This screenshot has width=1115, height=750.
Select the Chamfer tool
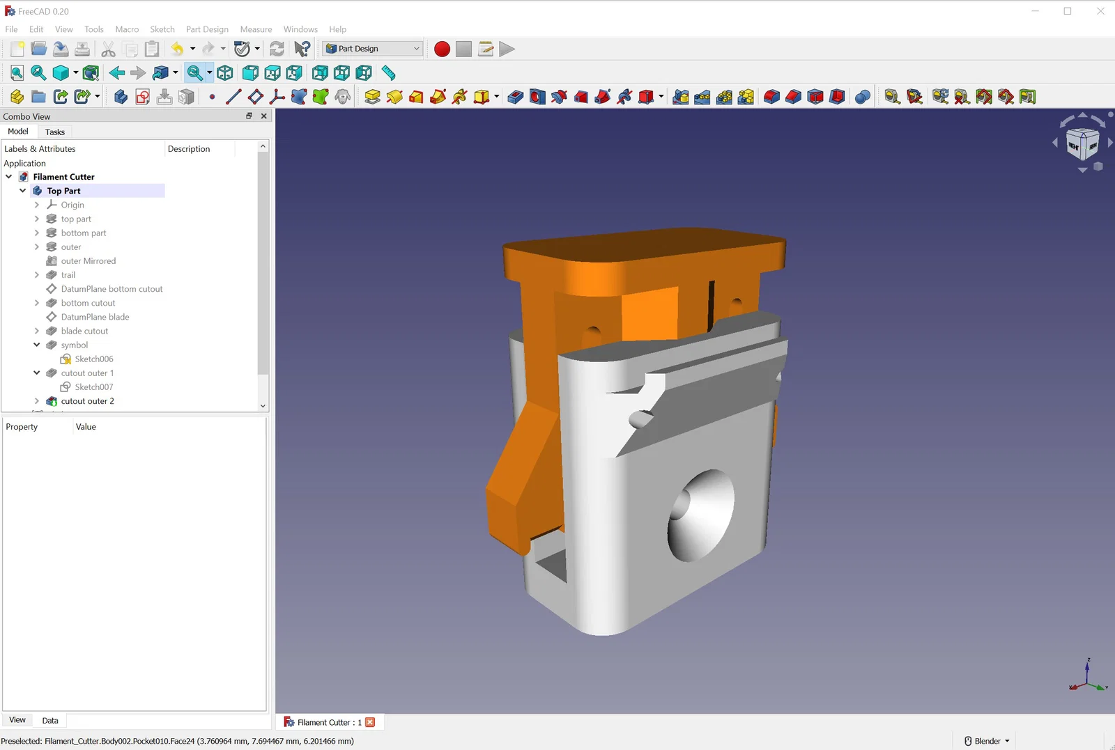793,97
